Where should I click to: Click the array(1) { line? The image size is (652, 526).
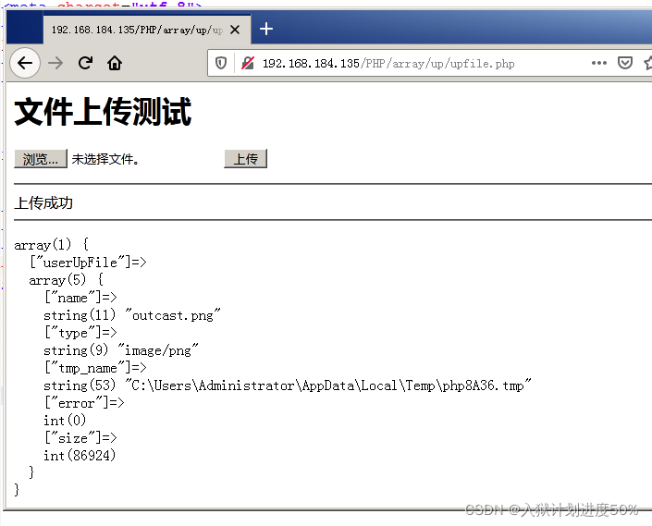coord(51,245)
